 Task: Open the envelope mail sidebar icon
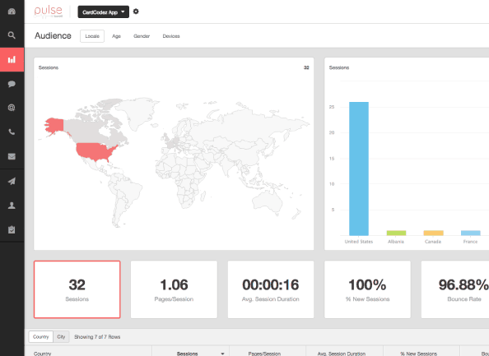pos(12,156)
